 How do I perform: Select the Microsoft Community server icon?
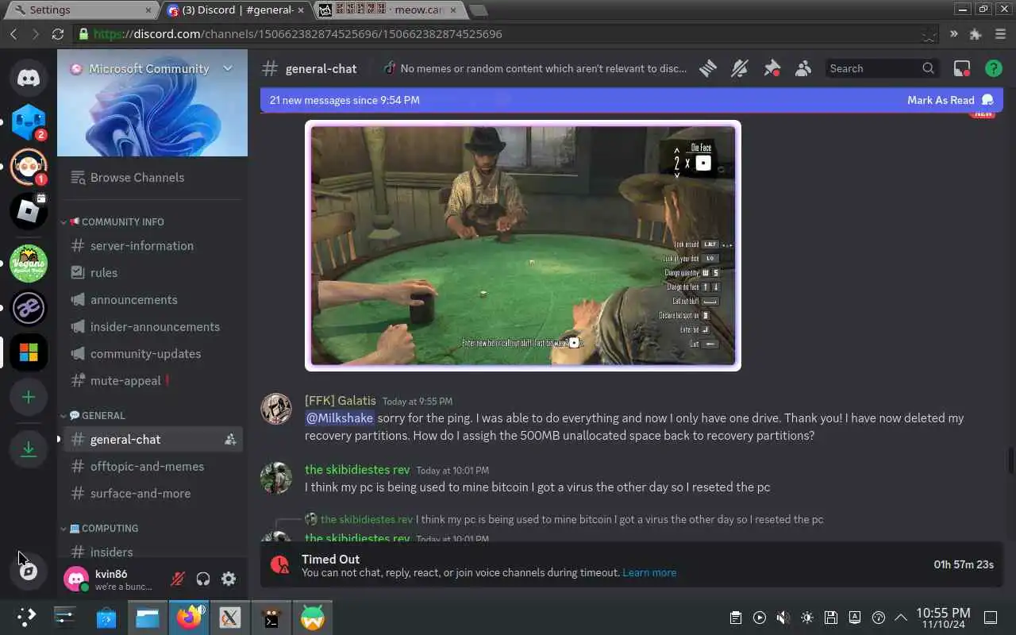tap(29, 352)
